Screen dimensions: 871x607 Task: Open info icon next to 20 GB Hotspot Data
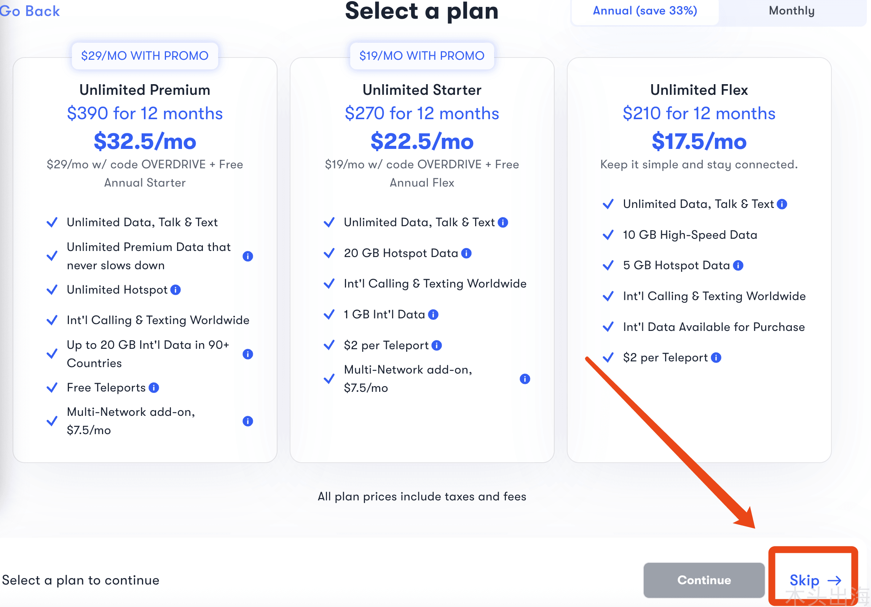[466, 253]
